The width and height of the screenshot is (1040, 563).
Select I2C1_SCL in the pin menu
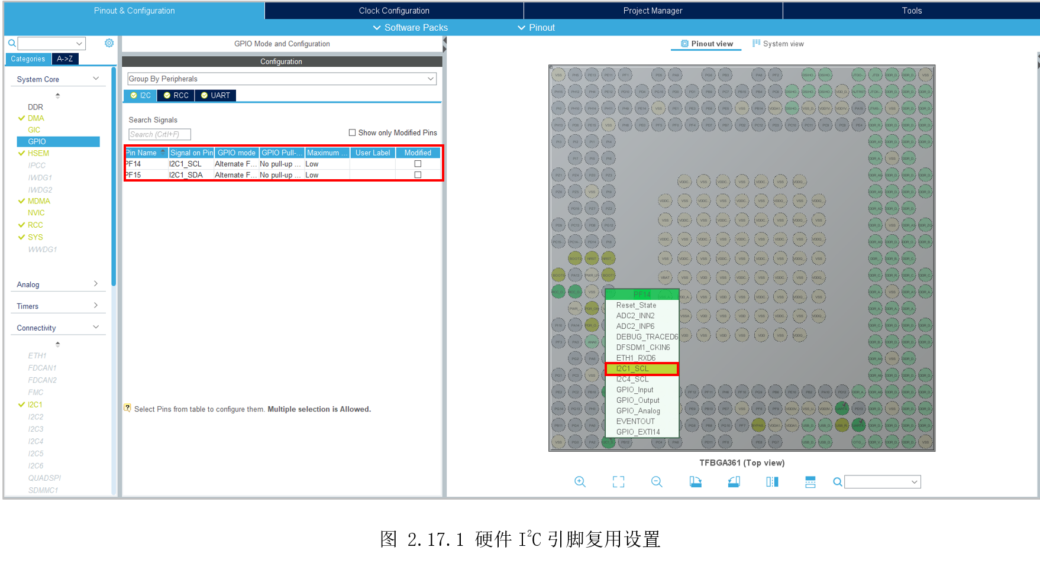pos(642,368)
